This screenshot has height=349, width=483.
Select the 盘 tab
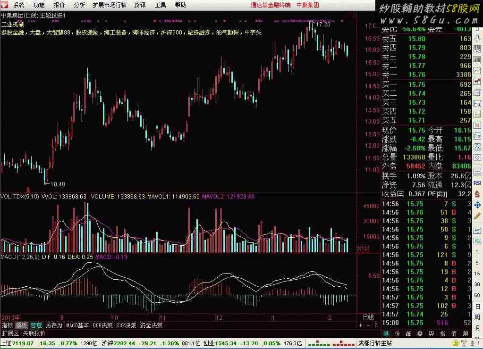pyautogui.click(x=420, y=333)
